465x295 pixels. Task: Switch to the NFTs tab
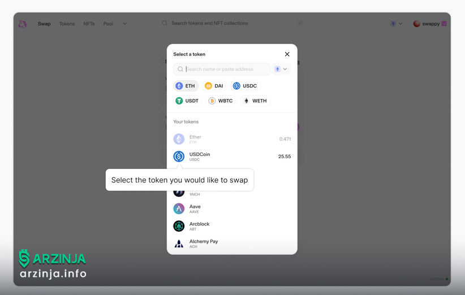tap(89, 24)
